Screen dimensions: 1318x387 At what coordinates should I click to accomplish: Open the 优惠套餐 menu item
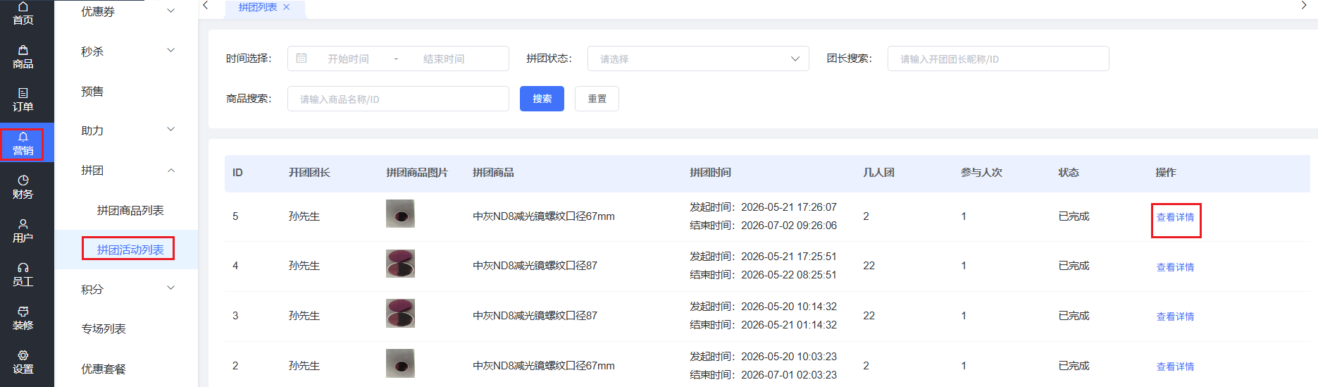tap(104, 369)
